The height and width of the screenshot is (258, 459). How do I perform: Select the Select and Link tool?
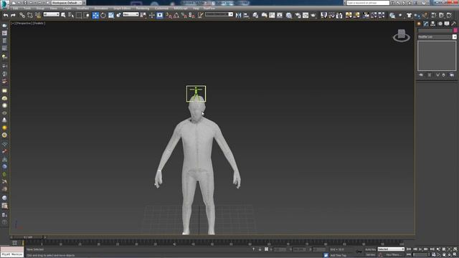click(x=22, y=15)
